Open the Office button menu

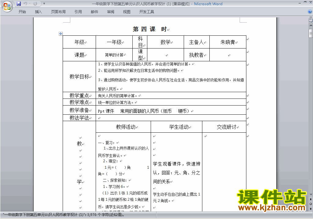[x=7, y=7]
